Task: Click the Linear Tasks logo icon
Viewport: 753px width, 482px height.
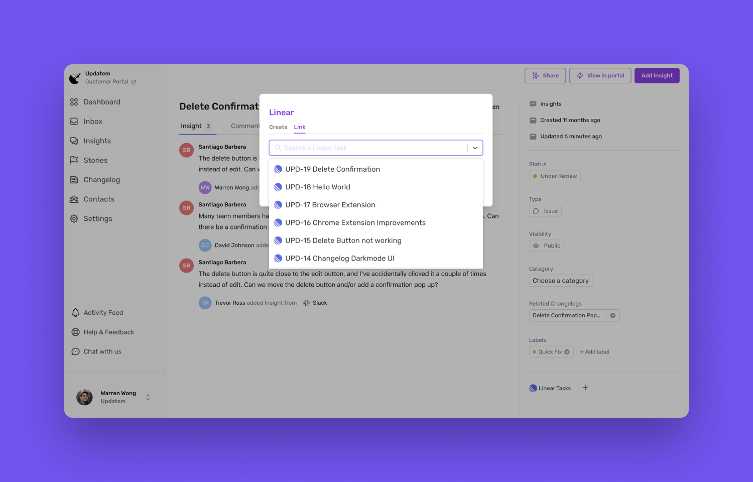Action: click(x=533, y=388)
